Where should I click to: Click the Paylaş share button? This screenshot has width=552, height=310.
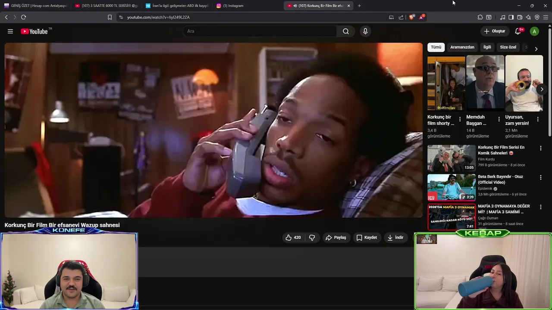pyautogui.click(x=336, y=237)
